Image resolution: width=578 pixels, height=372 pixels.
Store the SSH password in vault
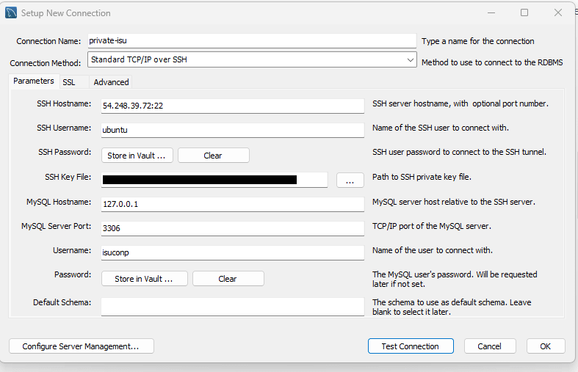pyautogui.click(x=137, y=156)
